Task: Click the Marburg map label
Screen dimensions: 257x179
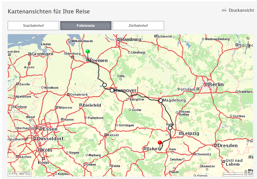Action: pos(95,155)
